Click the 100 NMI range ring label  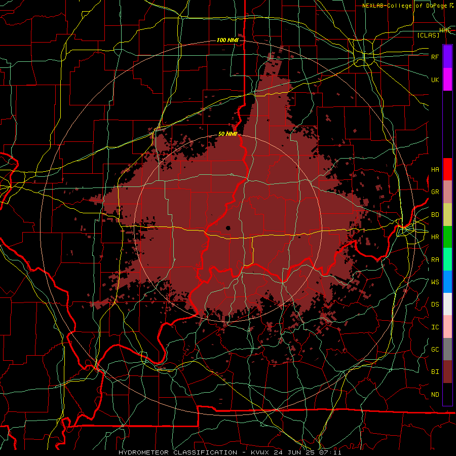point(227,40)
